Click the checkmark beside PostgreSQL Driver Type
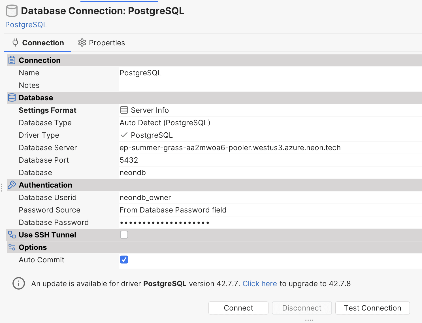The height and width of the screenshot is (323, 422). [x=124, y=135]
